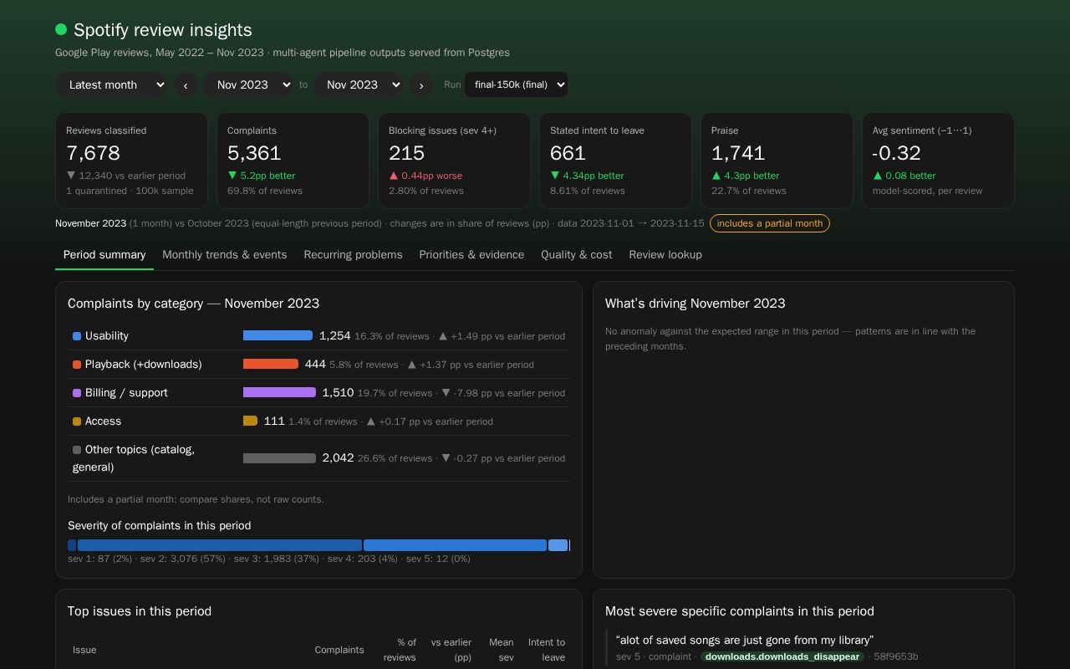Click the Complaints column header in Top issues
The height and width of the screenshot is (669, 1070).
339,650
